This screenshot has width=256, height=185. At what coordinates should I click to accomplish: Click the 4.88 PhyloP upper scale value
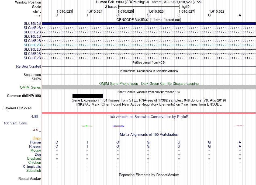click(34, 117)
